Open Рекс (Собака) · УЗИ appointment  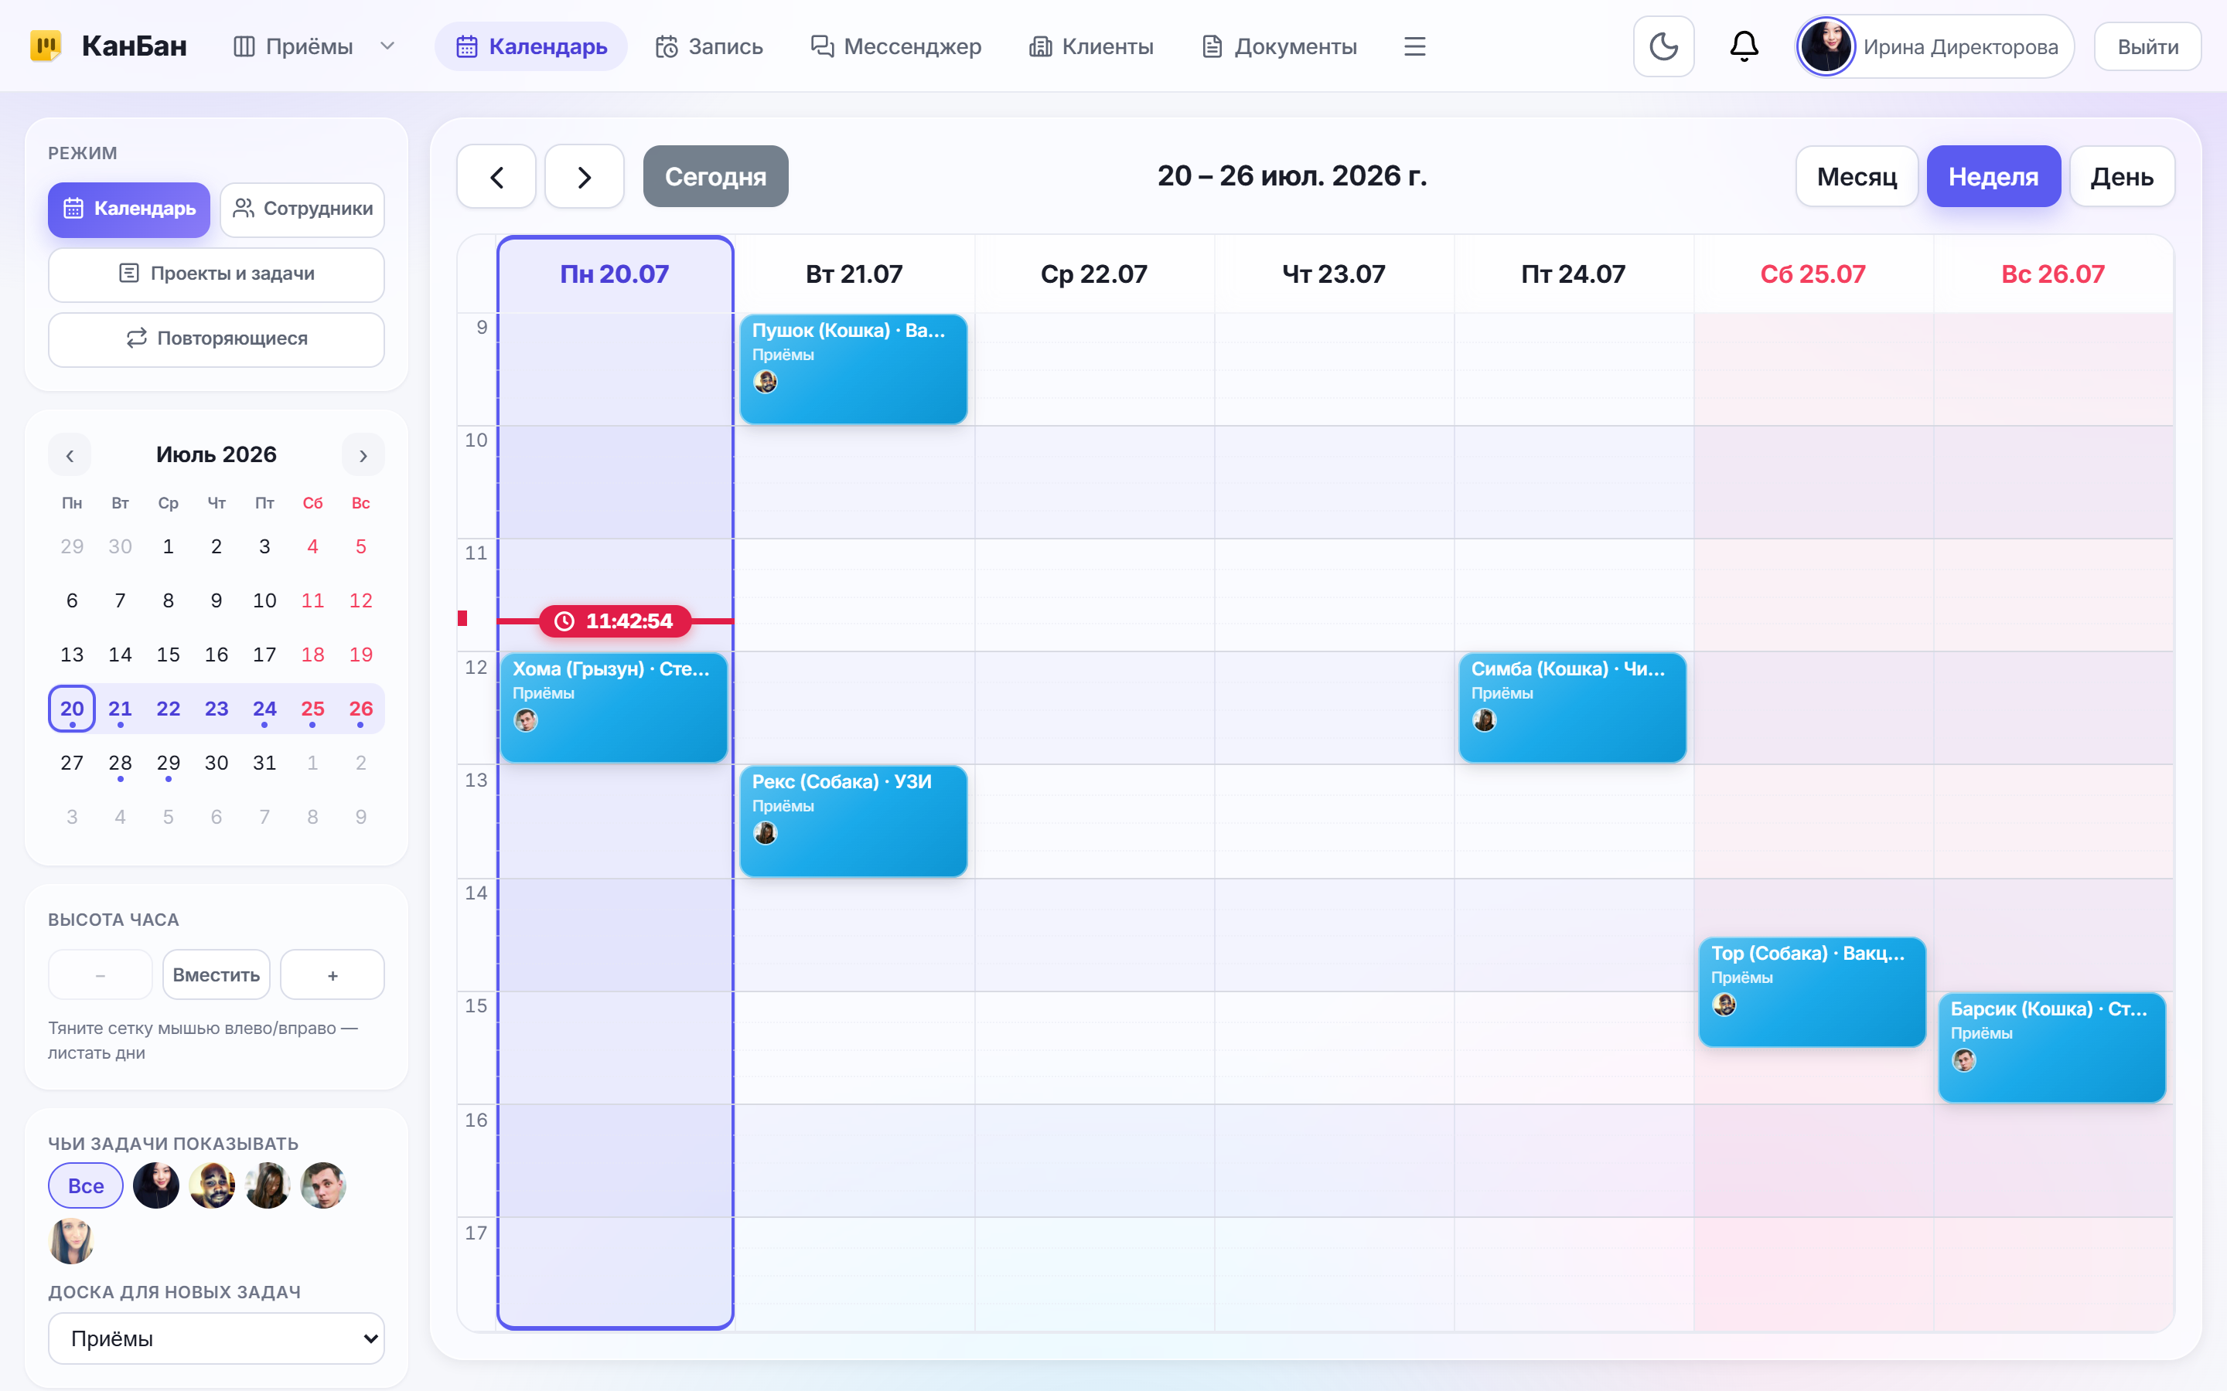point(853,821)
